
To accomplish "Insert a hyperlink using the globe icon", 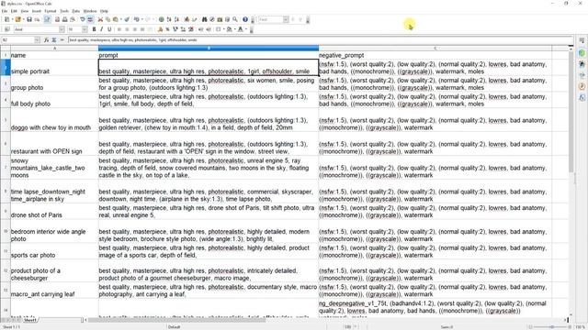I will (162, 19).
